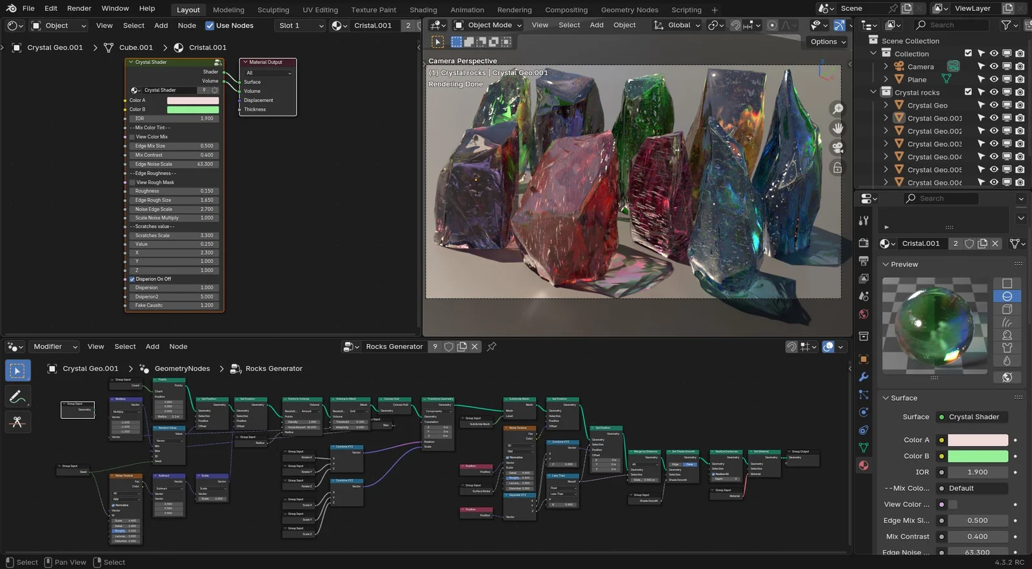Image resolution: width=1032 pixels, height=569 pixels.
Task: Select the hand pan icon in viewport
Action: [x=837, y=128]
